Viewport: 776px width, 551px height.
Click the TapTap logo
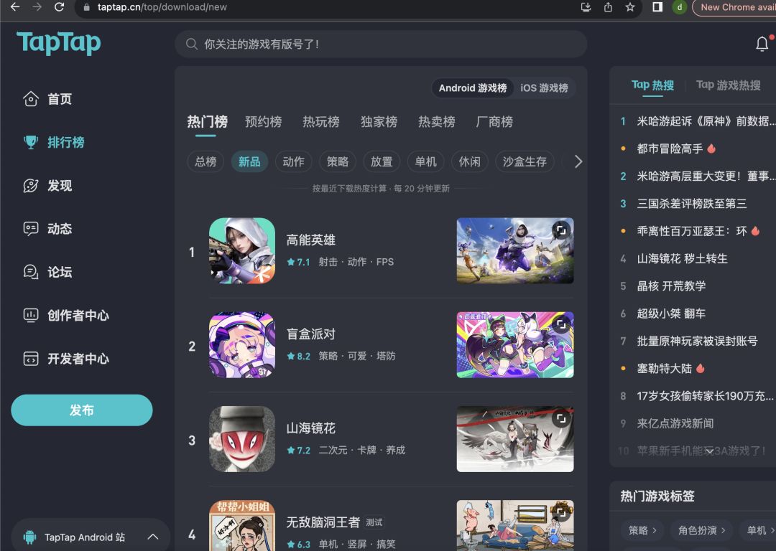pos(58,43)
